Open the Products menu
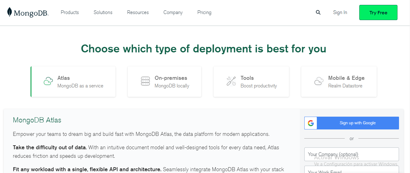 70,12
